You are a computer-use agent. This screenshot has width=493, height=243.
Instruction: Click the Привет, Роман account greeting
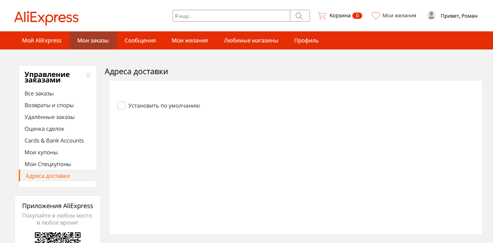click(x=459, y=16)
